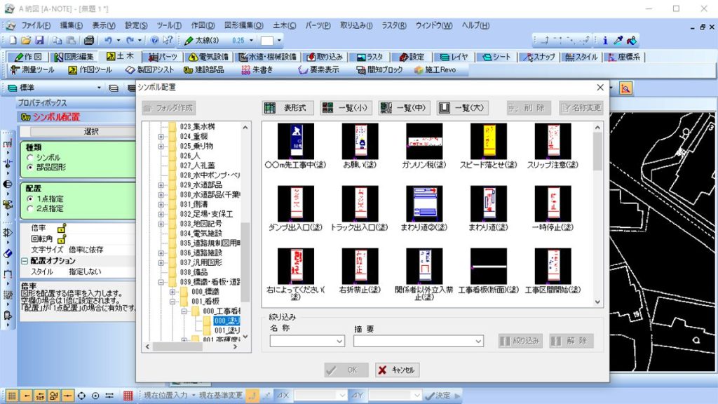The height and width of the screenshot is (404, 718).
Task: Open the 摘要 dropdown list
Action: (477, 341)
